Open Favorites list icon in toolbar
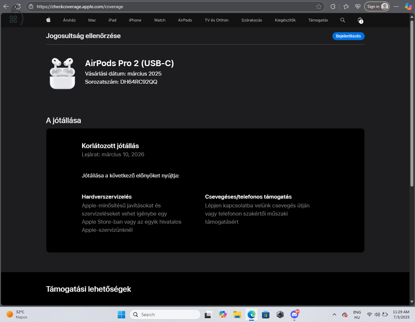415x322 pixels. click(x=346, y=7)
